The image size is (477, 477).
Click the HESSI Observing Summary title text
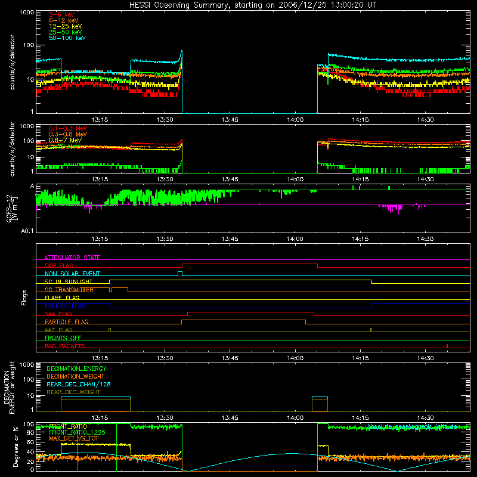(253, 5)
